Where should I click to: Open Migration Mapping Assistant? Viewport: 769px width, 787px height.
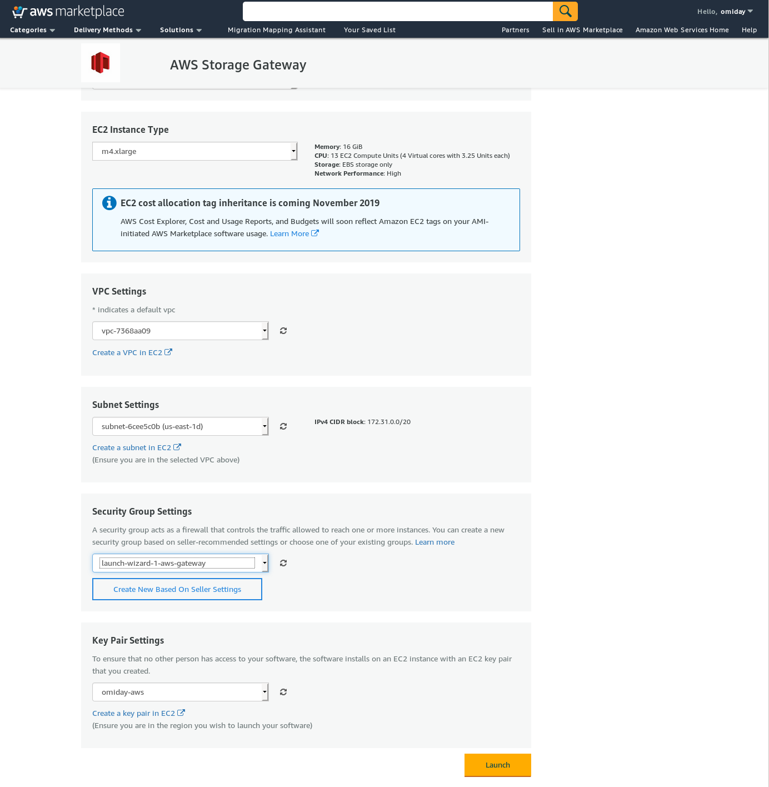(277, 30)
